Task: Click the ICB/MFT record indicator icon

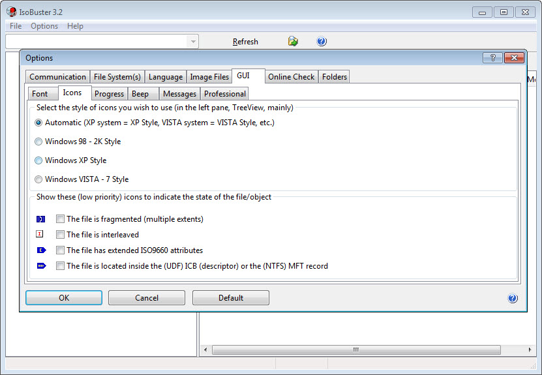Action: (x=42, y=266)
